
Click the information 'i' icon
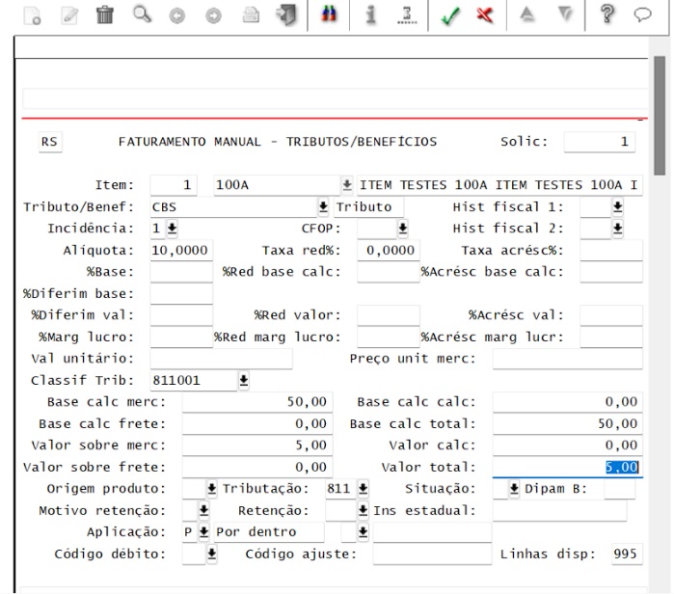370,14
